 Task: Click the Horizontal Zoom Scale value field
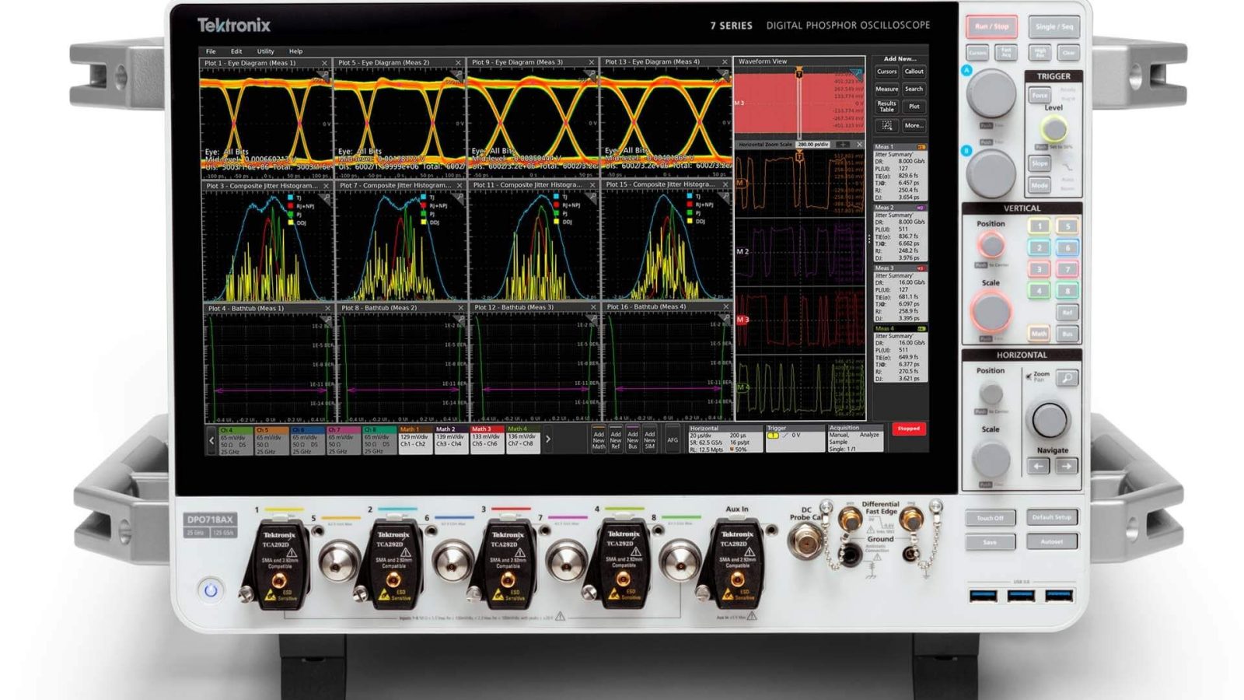813,145
